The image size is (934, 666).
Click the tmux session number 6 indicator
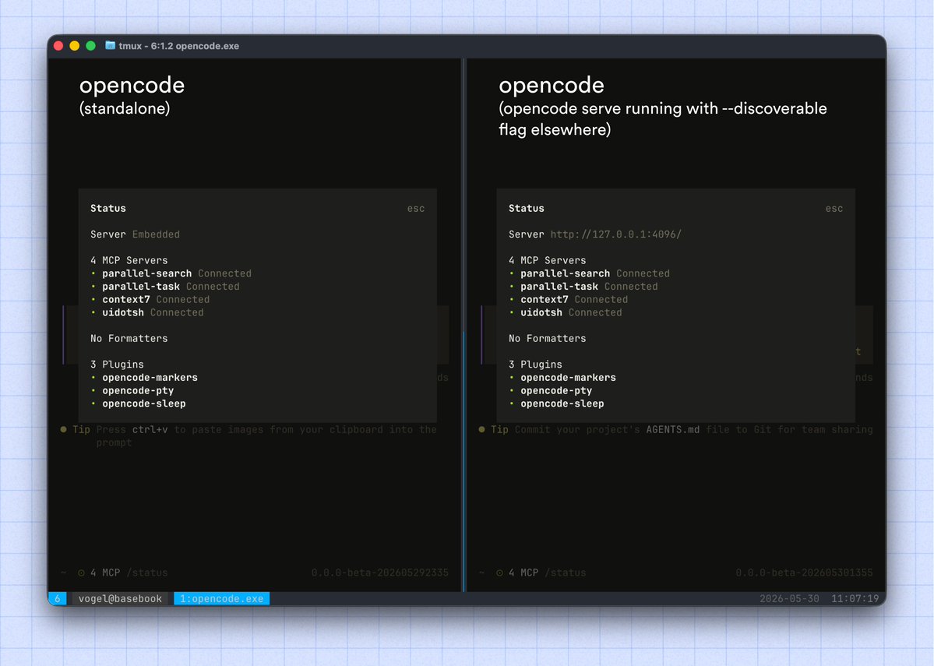pos(58,599)
